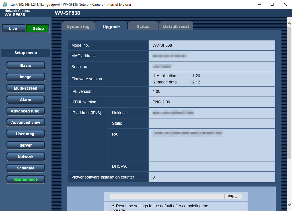Viewport: 292px width, 211px height.
Task: Open the Image setup menu
Action: (x=26, y=77)
